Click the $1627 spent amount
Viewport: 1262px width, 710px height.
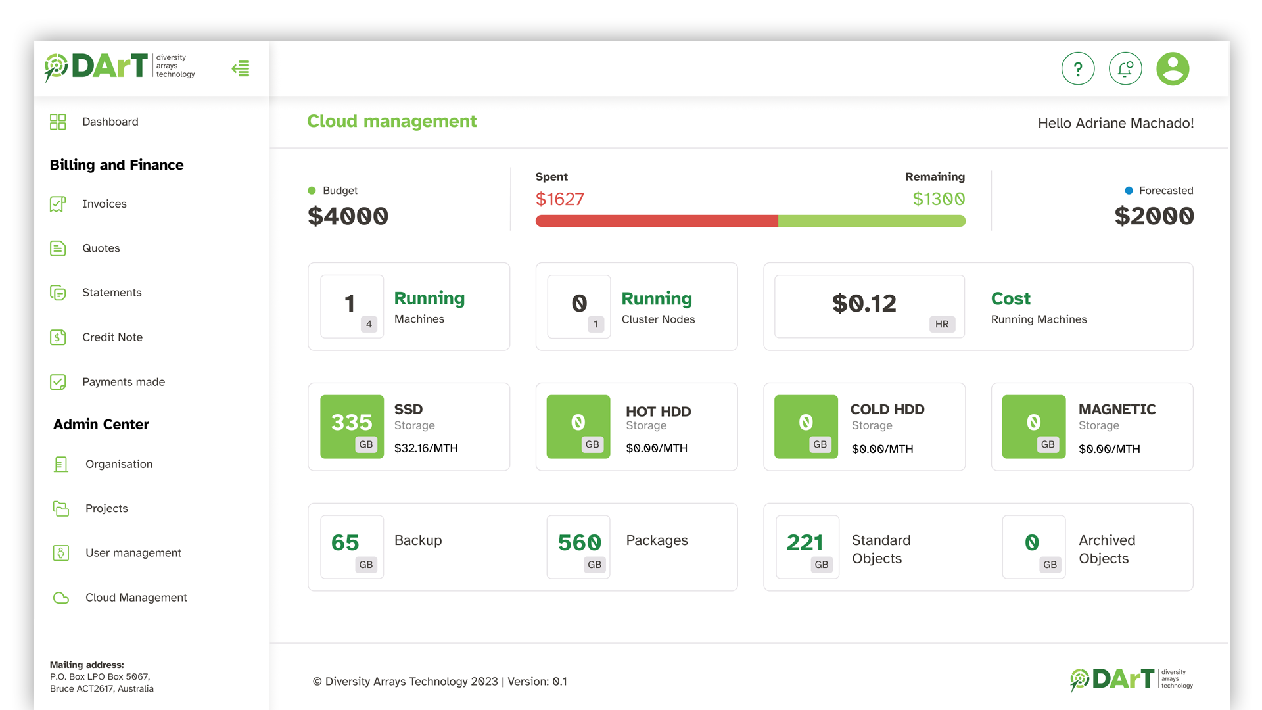(x=560, y=199)
